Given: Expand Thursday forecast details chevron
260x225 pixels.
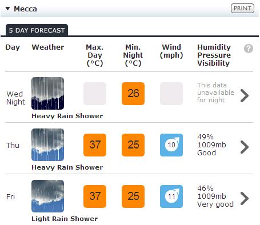Looking at the screenshot, I should click(245, 147).
